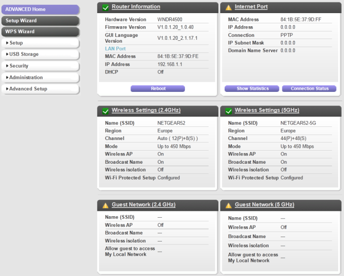Launch the WPS Wizard
The image size is (344, 276).
pos(40,32)
